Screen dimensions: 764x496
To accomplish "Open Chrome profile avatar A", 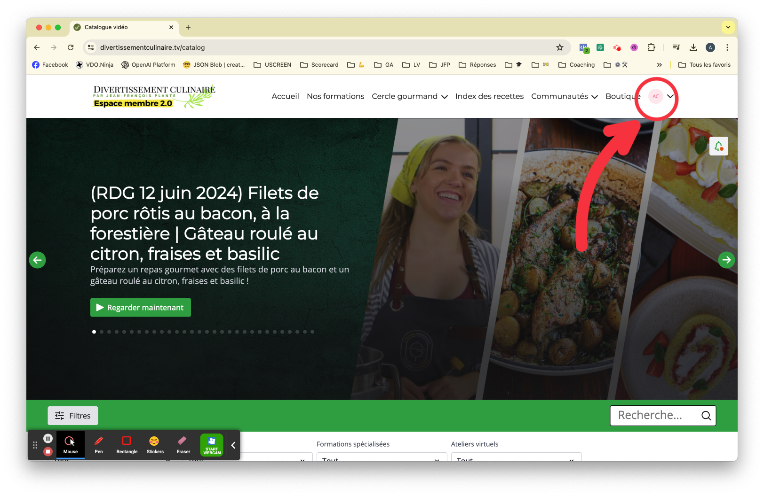I will point(710,47).
